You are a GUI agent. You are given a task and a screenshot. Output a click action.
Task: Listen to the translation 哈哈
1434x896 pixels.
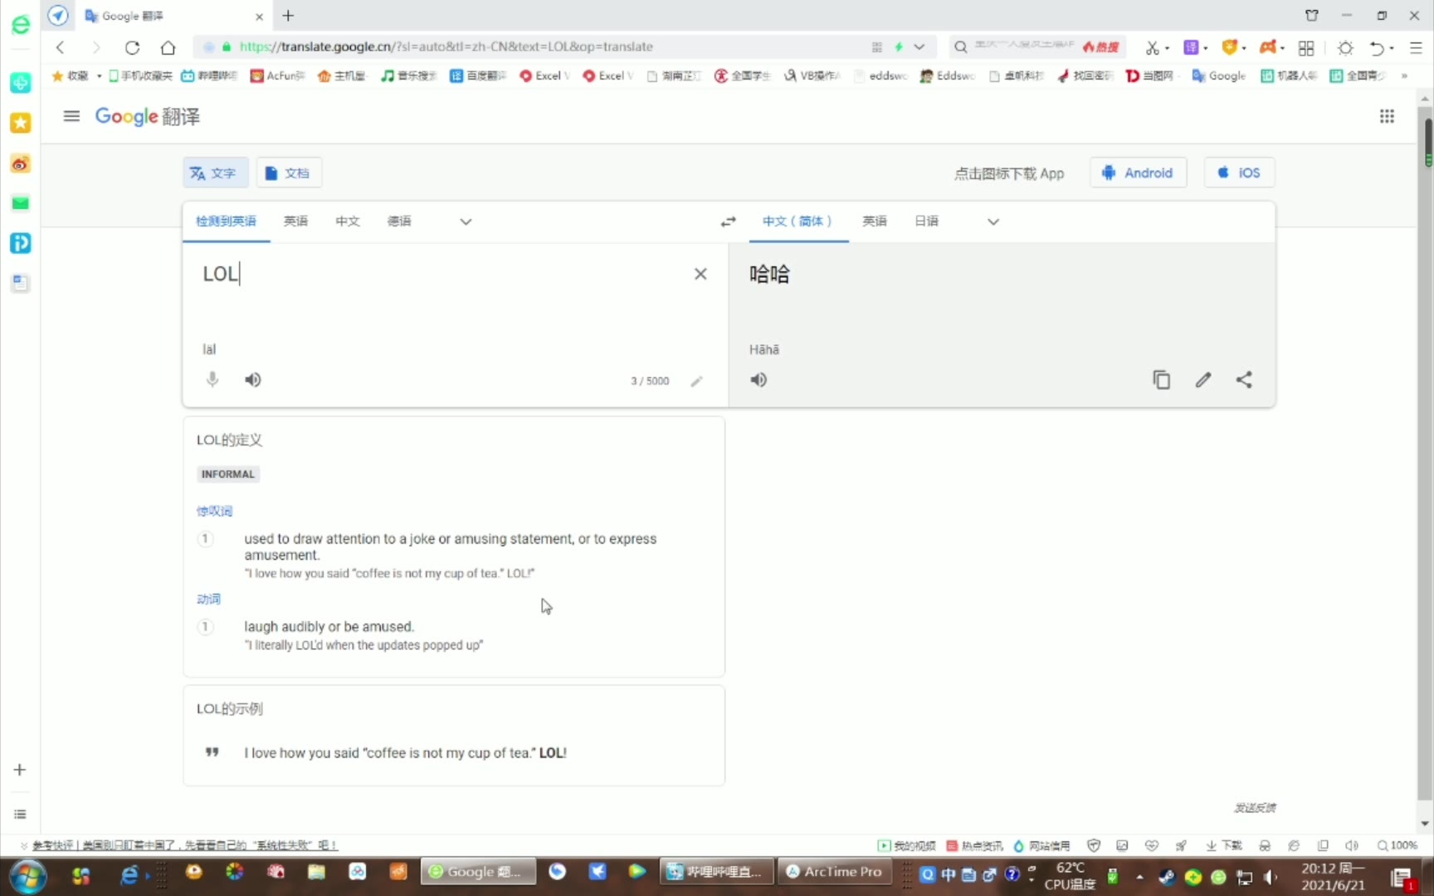[758, 380]
